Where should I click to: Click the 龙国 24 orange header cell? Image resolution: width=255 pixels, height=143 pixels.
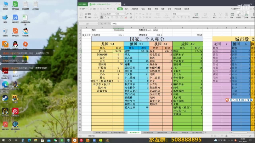pyautogui.click(x=108, y=44)
